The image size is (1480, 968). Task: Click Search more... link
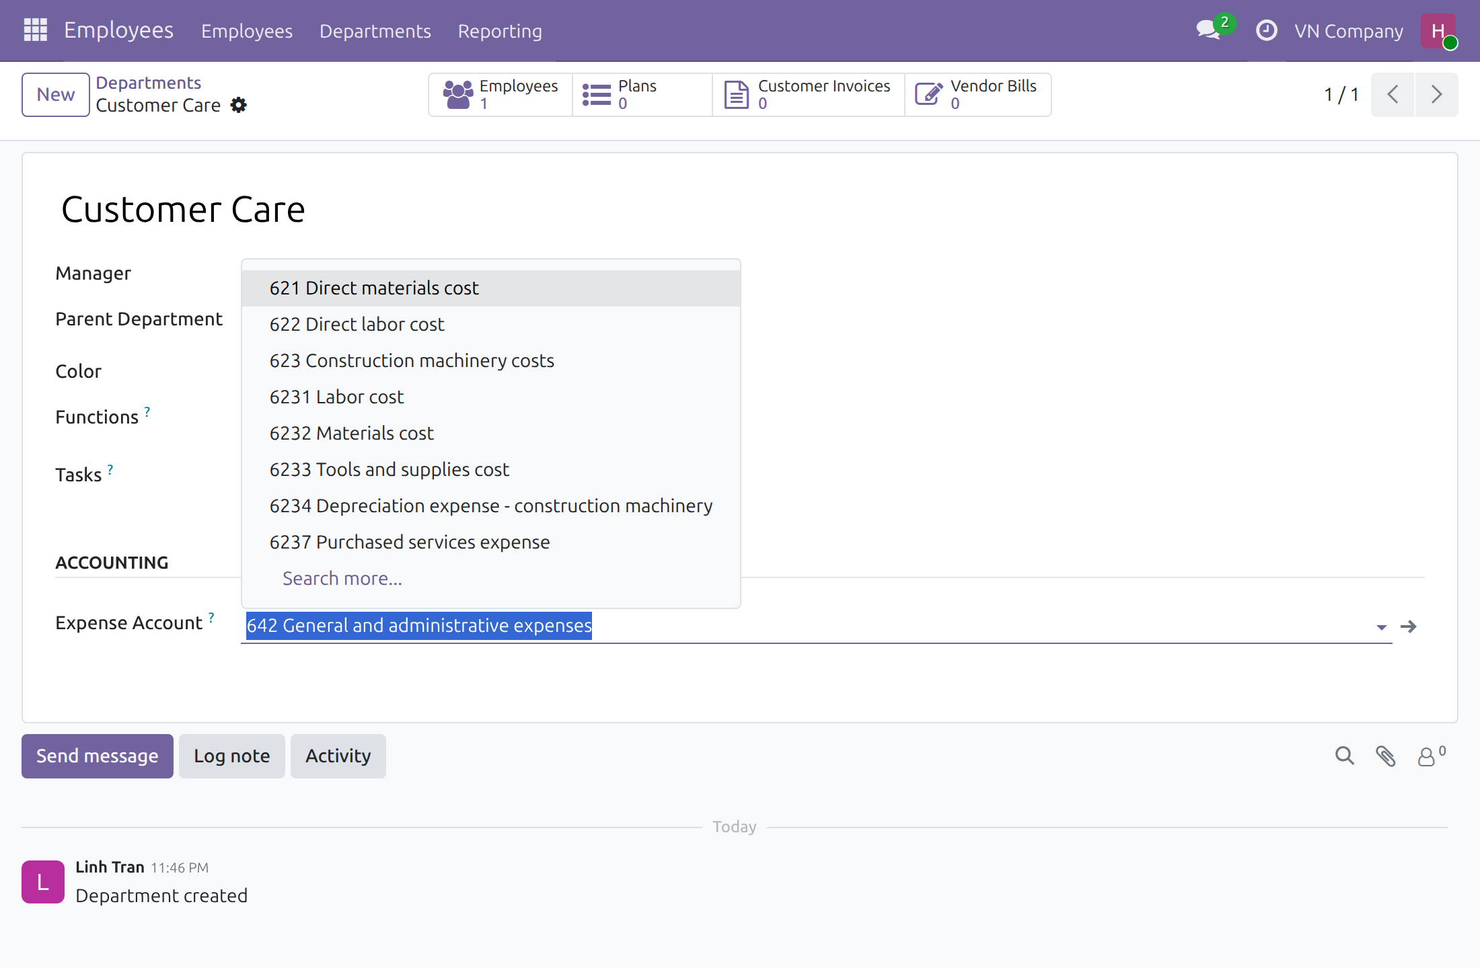[342, 579]
